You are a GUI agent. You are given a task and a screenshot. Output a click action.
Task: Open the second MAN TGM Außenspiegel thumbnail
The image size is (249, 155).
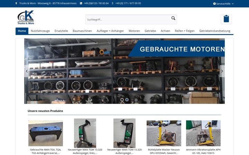[124, 133]
